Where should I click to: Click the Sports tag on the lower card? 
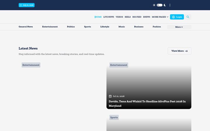114,117
